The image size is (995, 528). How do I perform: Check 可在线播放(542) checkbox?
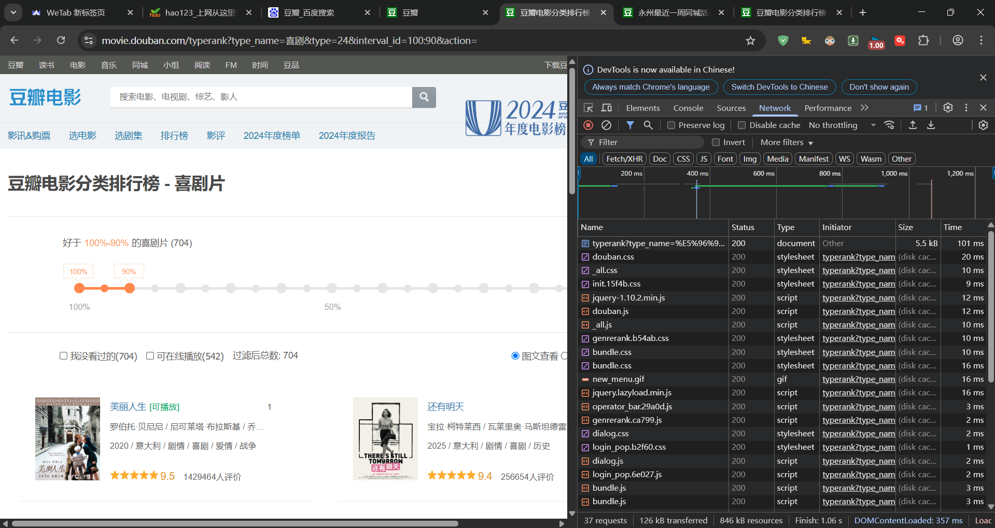tap(150, 356)
